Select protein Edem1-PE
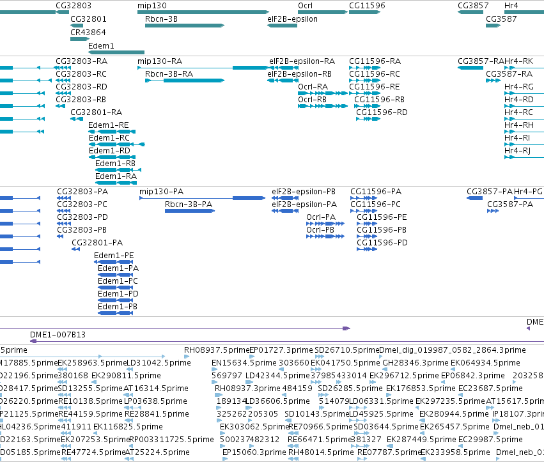This screenshot has width=544, height=462. (113, 262)
